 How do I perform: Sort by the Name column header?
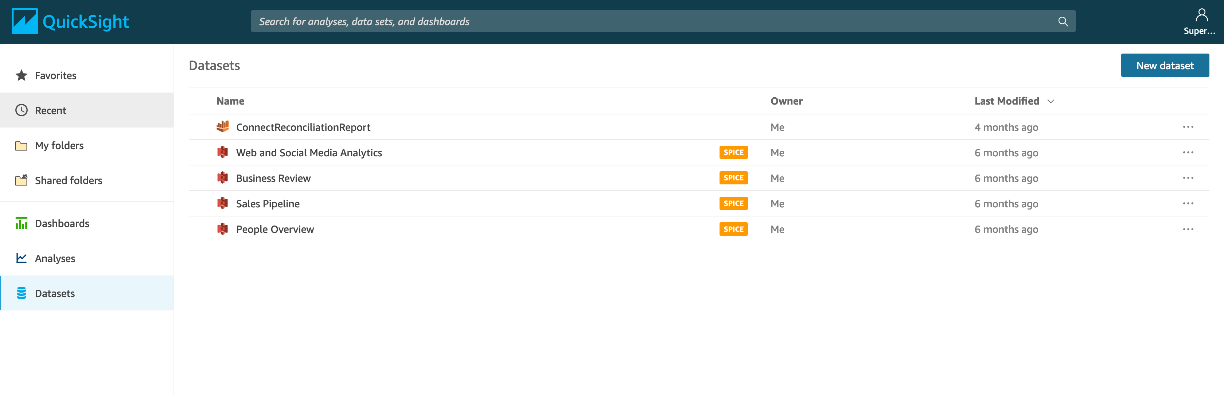tap(230, 101)
